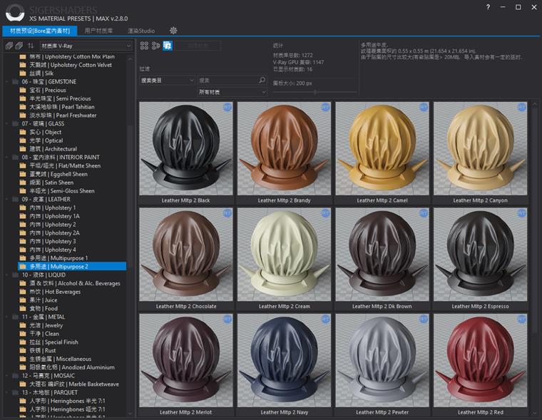Collapse the 07 GLASS category
The image size is (542, 420).
(x=6, y=123)
